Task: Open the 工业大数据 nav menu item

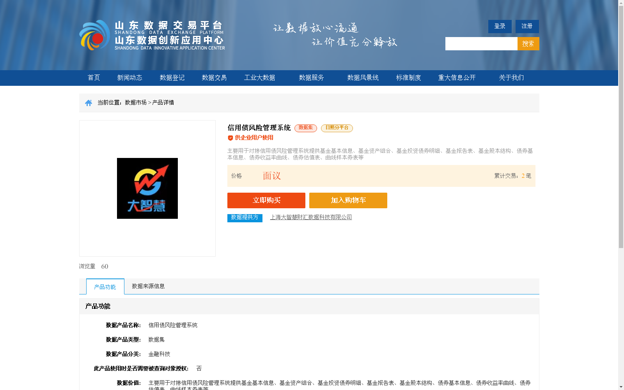Action: click(x=260, y=78)
